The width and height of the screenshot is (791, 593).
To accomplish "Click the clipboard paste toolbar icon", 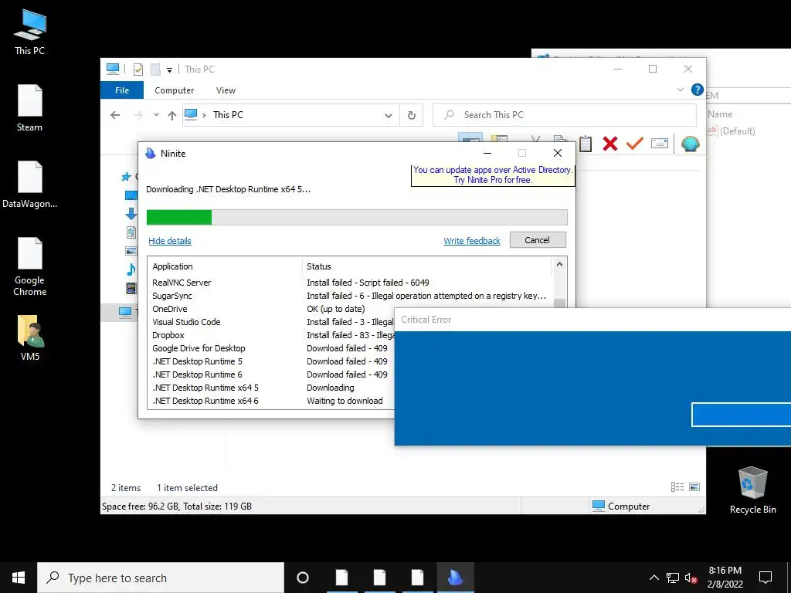I will pyautogui.click(x=586, y=144).
